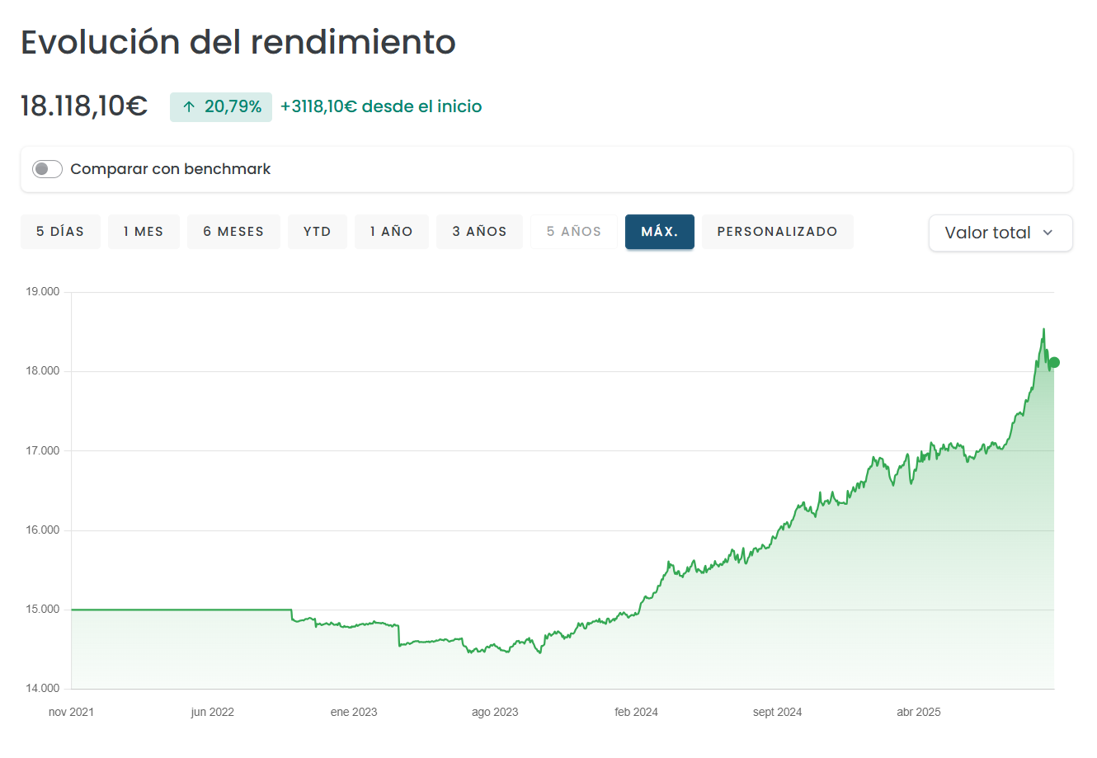The width and height of the screenshot is (1097, 758).
Task: Choose the 1 AÑO time range
Action: click(x=391, y=232)
